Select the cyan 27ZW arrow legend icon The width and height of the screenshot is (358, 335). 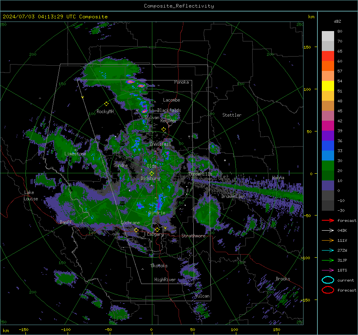[328, 251]
